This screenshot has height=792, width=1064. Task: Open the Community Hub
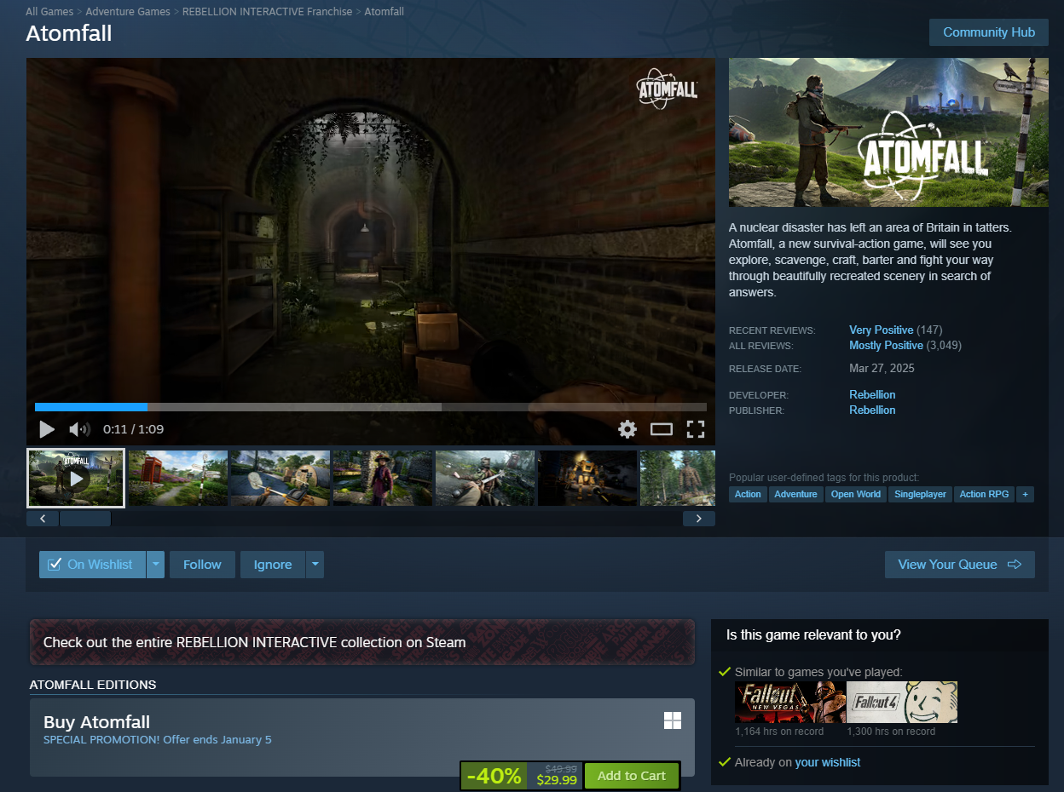(x=989, y=32)
